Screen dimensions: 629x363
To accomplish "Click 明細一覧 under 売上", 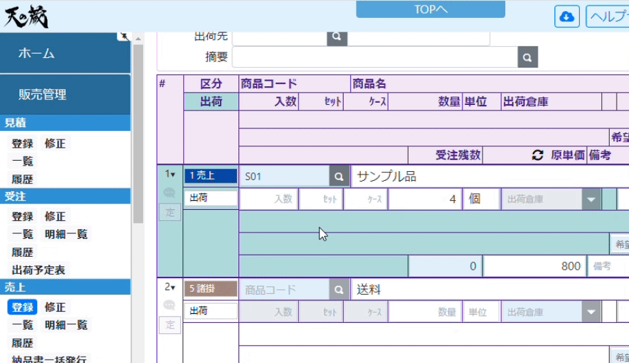I will click(66, 325).
